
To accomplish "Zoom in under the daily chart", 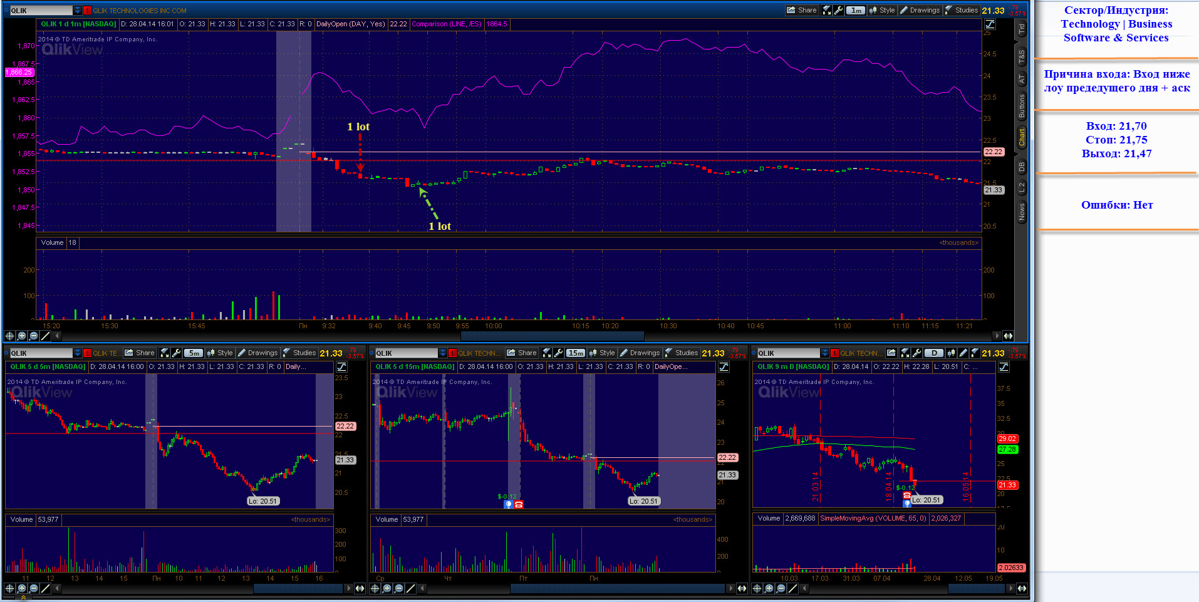I will [x=769, y=588].
